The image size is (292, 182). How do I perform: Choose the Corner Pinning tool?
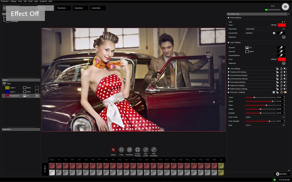point(137,150)
